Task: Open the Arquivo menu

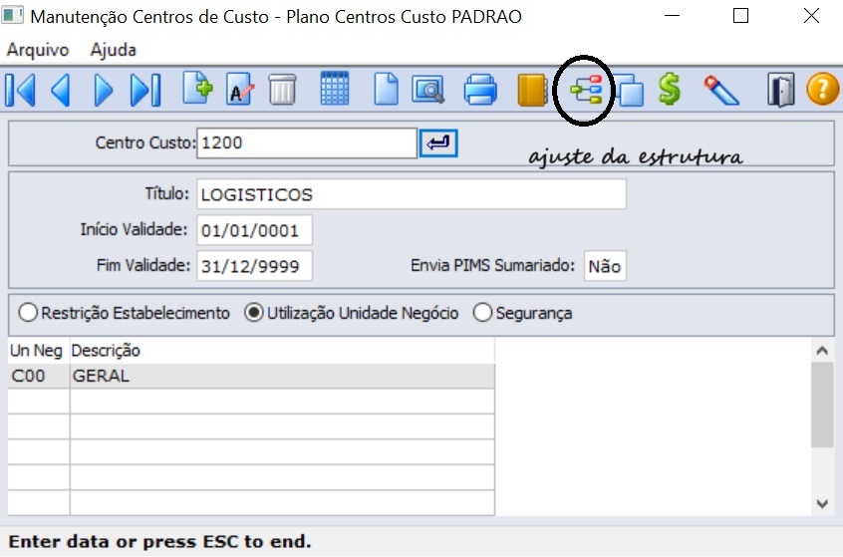Action: click(38, 50)
